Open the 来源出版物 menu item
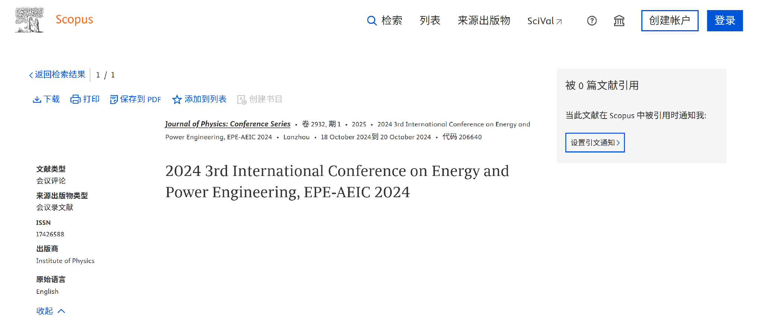This screenshot has height=321, width=759. pos(484,21)
